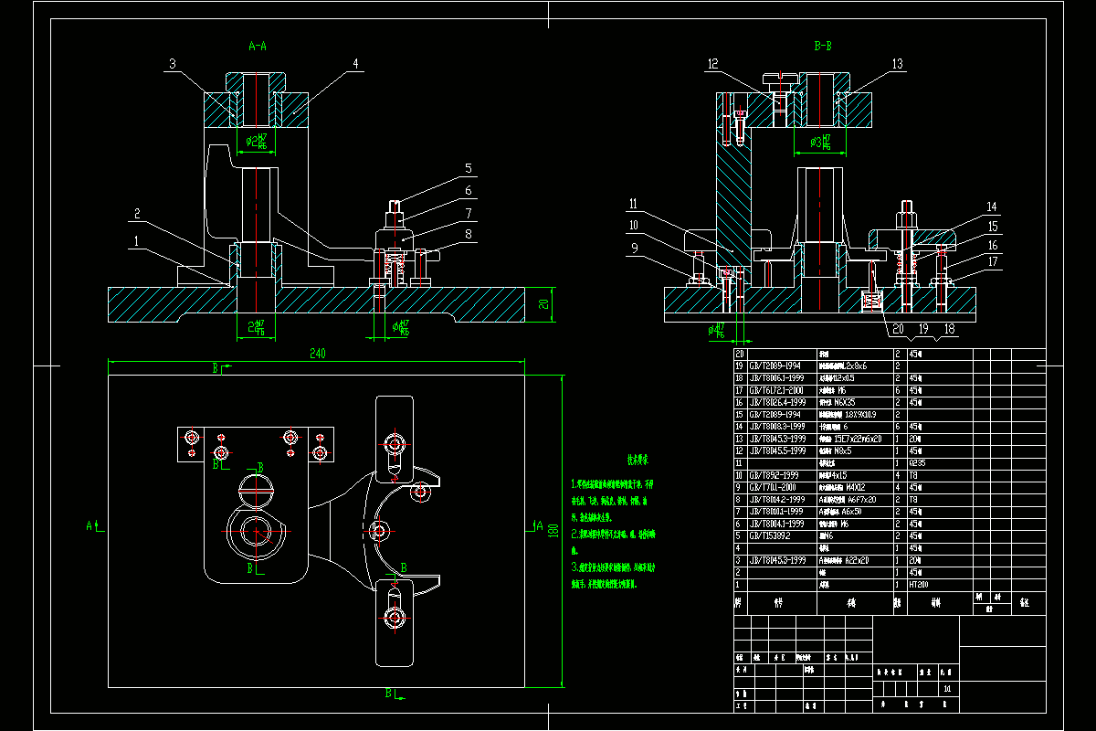Select GB/T892-1999 in parts list
The image size is (1096, 731).
click(x=773, y=475)
